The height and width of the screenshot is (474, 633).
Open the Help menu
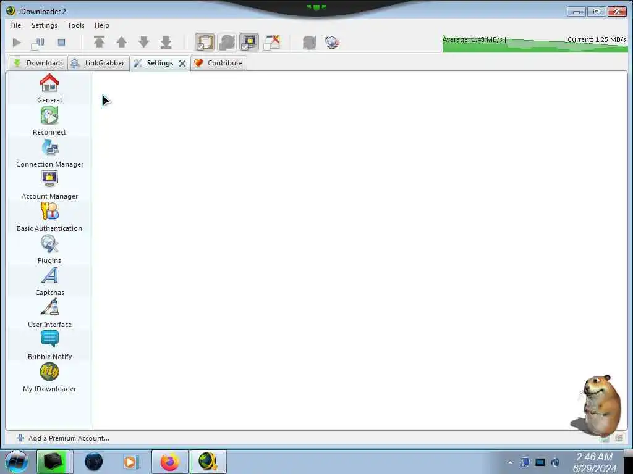102,25
